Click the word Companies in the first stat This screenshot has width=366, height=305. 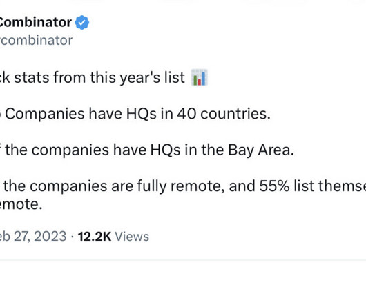(45, 115)
